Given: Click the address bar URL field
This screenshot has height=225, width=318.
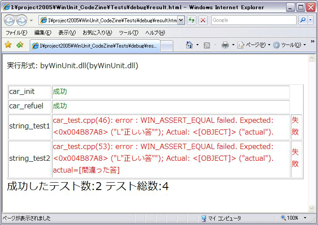Looking at the screenshot, I should point(108,20).
